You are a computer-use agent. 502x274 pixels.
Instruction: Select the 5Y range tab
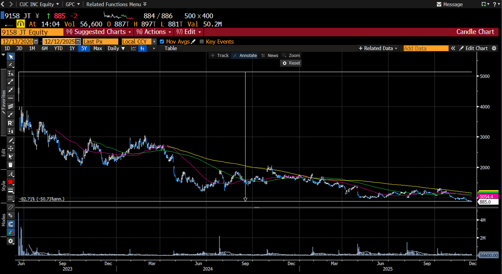click(x=85, y=48)
